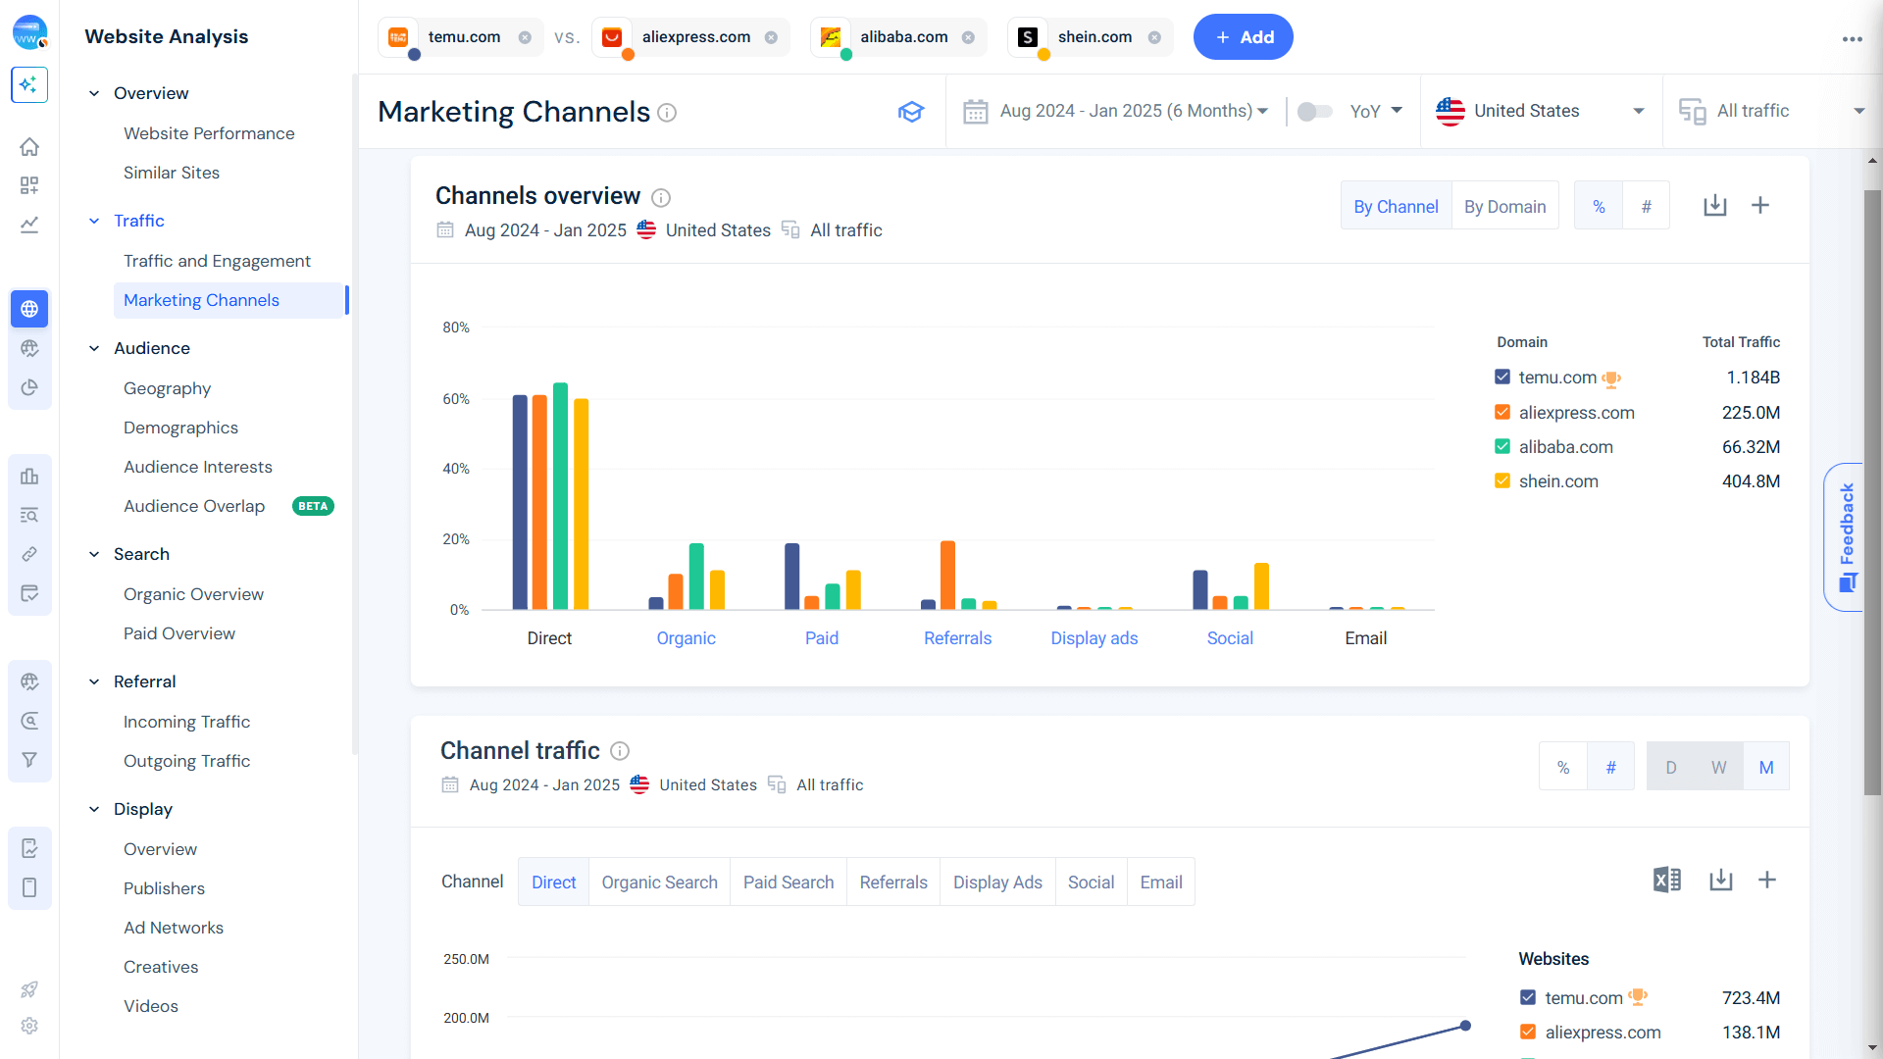The width and height of the screenshot is (1883, 1059).
Task: Open the three-dot menu at top right
Action: click(x=1852, y=39)
